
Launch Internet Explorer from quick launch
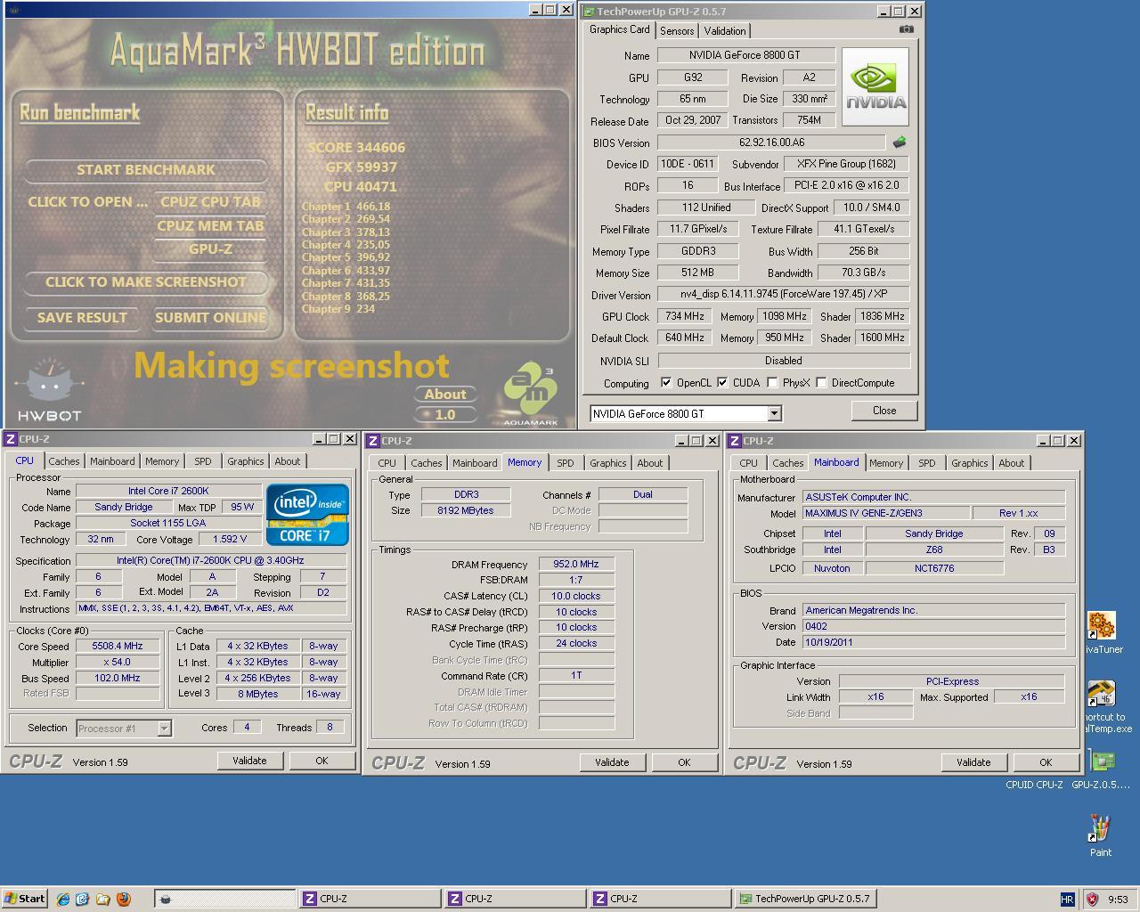pos(62,899)
